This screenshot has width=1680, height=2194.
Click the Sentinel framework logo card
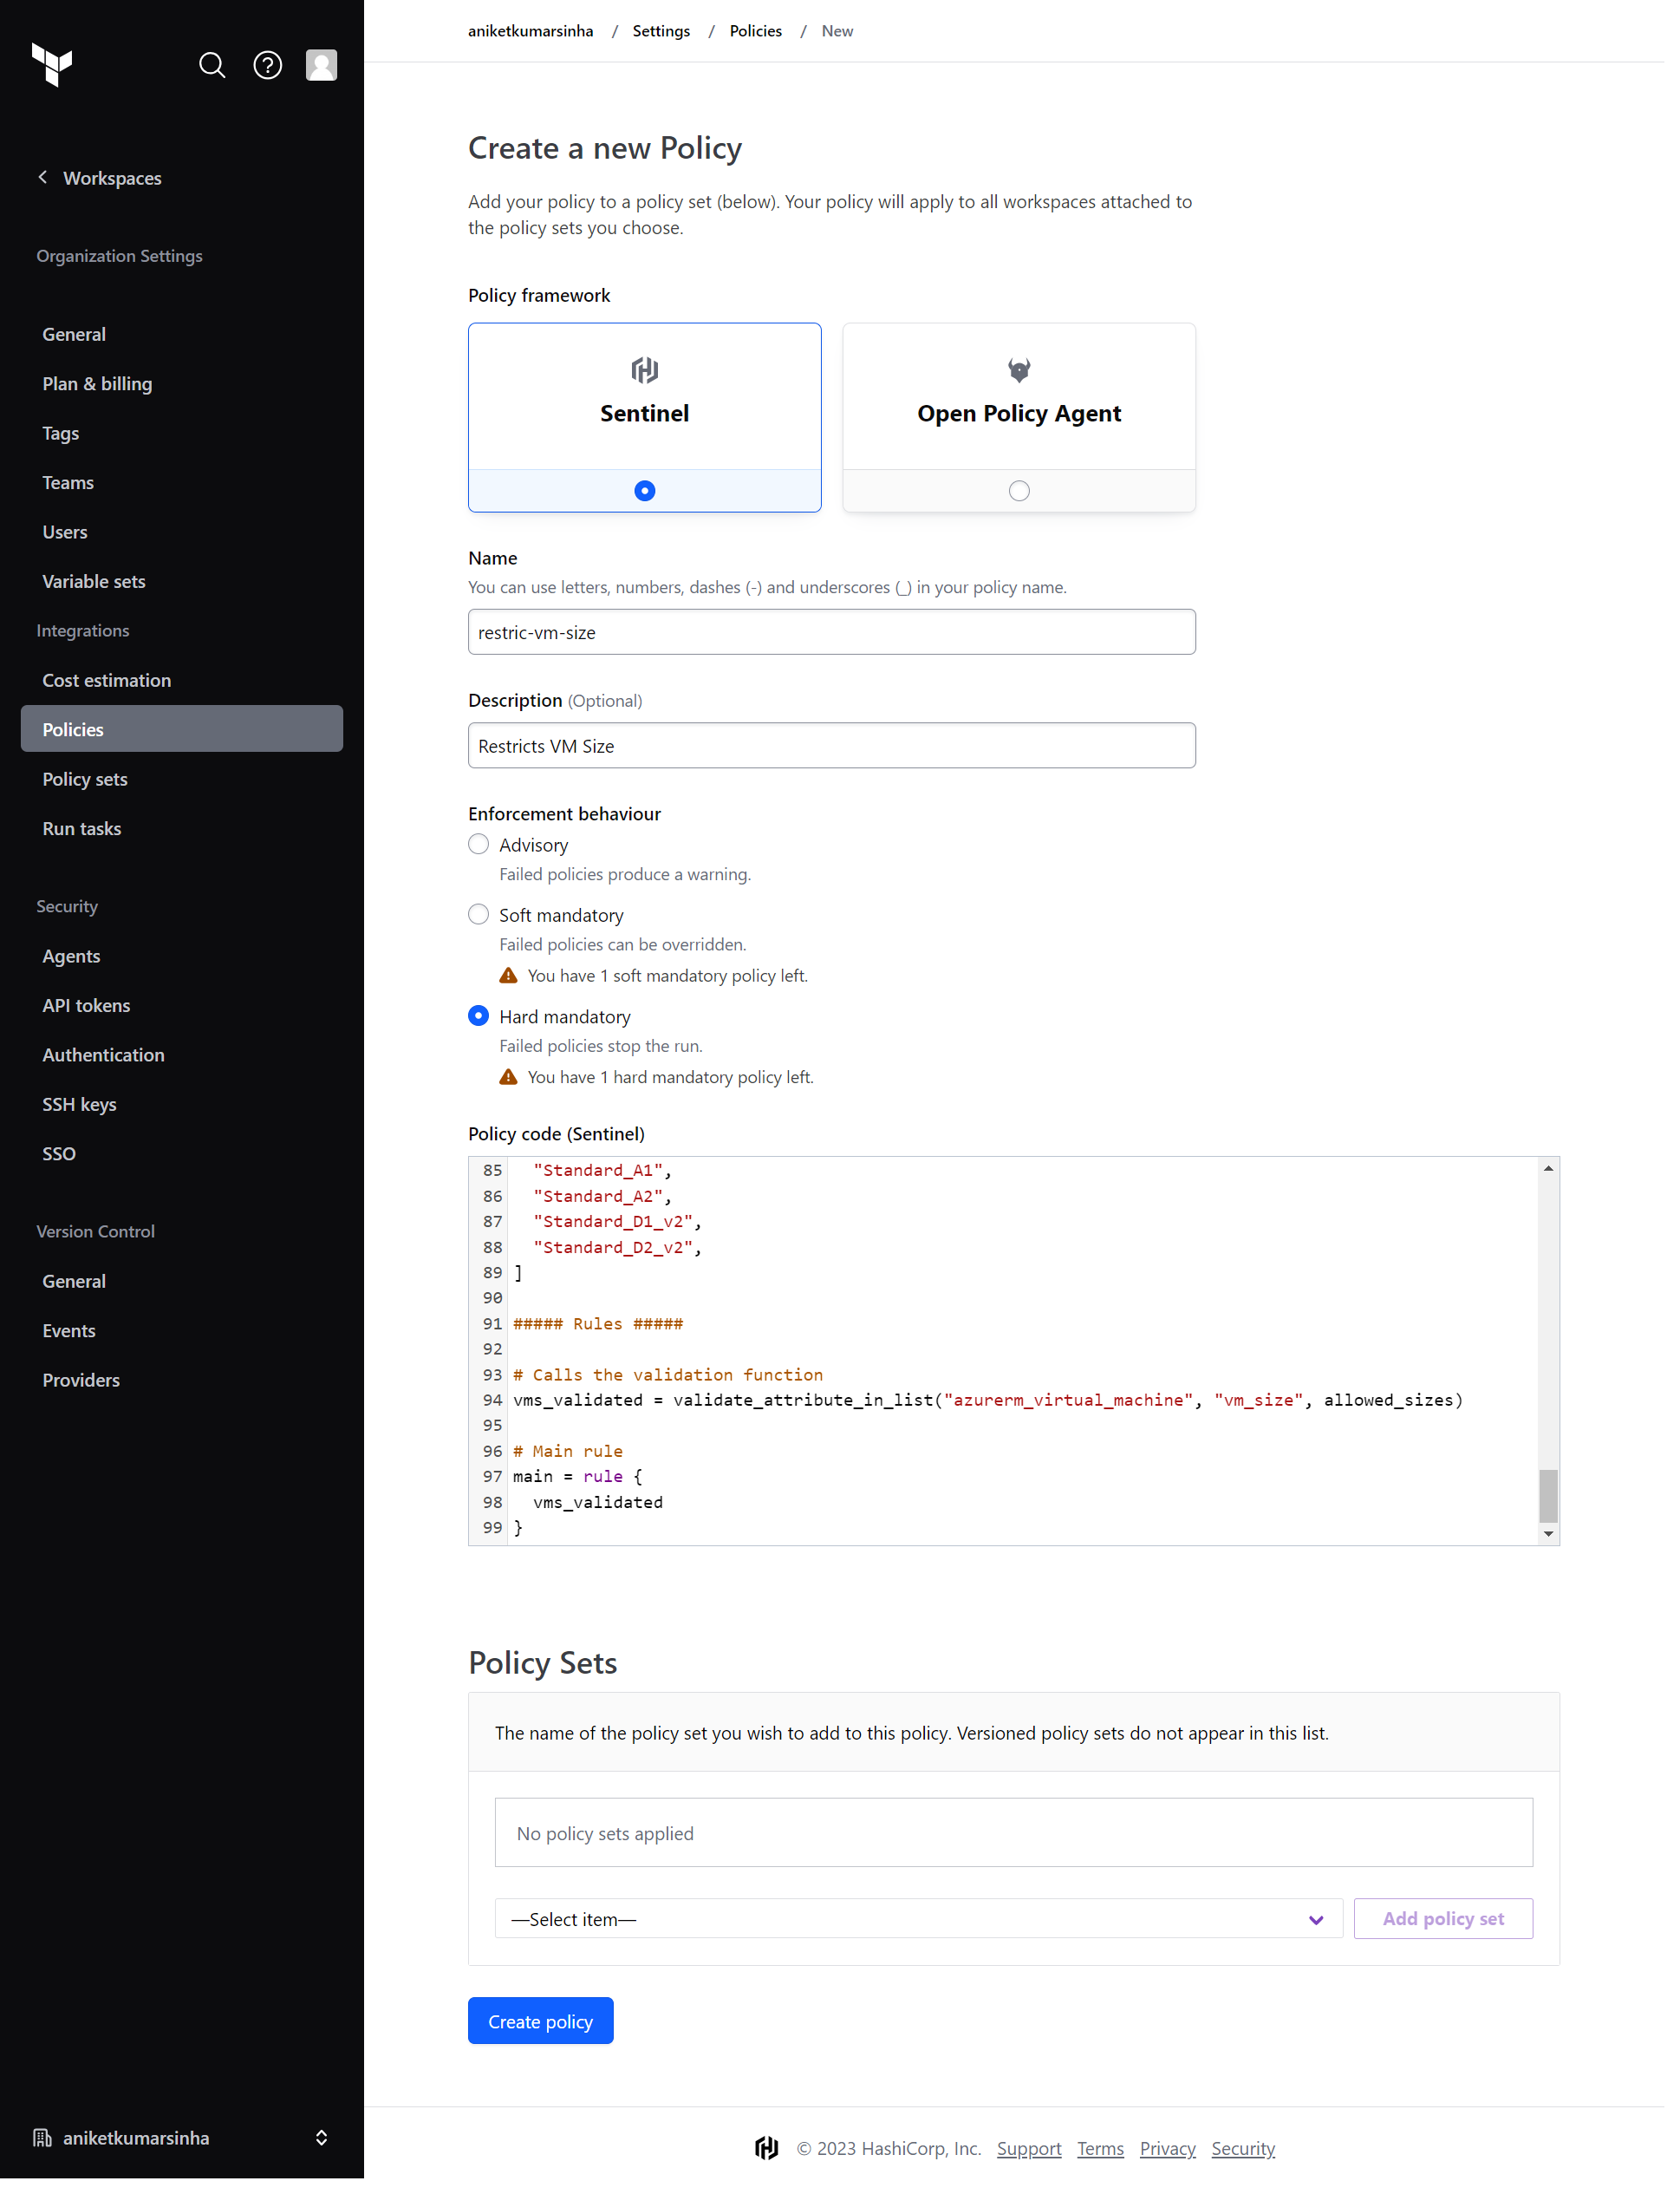(x=644, y=369)
